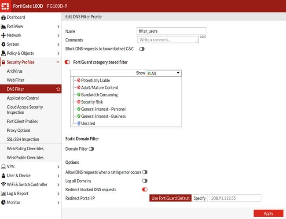
Task: Click the Policy & Objects icon
Action: coord(3,53)
